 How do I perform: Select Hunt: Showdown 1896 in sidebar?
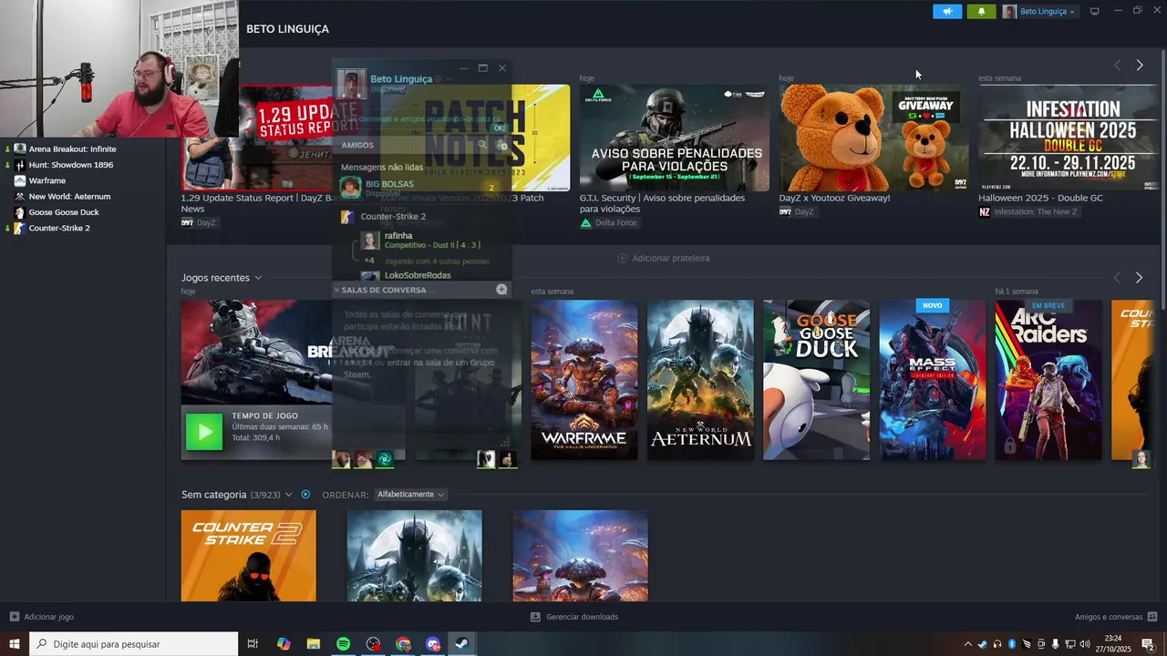click(x=71, y=165)
